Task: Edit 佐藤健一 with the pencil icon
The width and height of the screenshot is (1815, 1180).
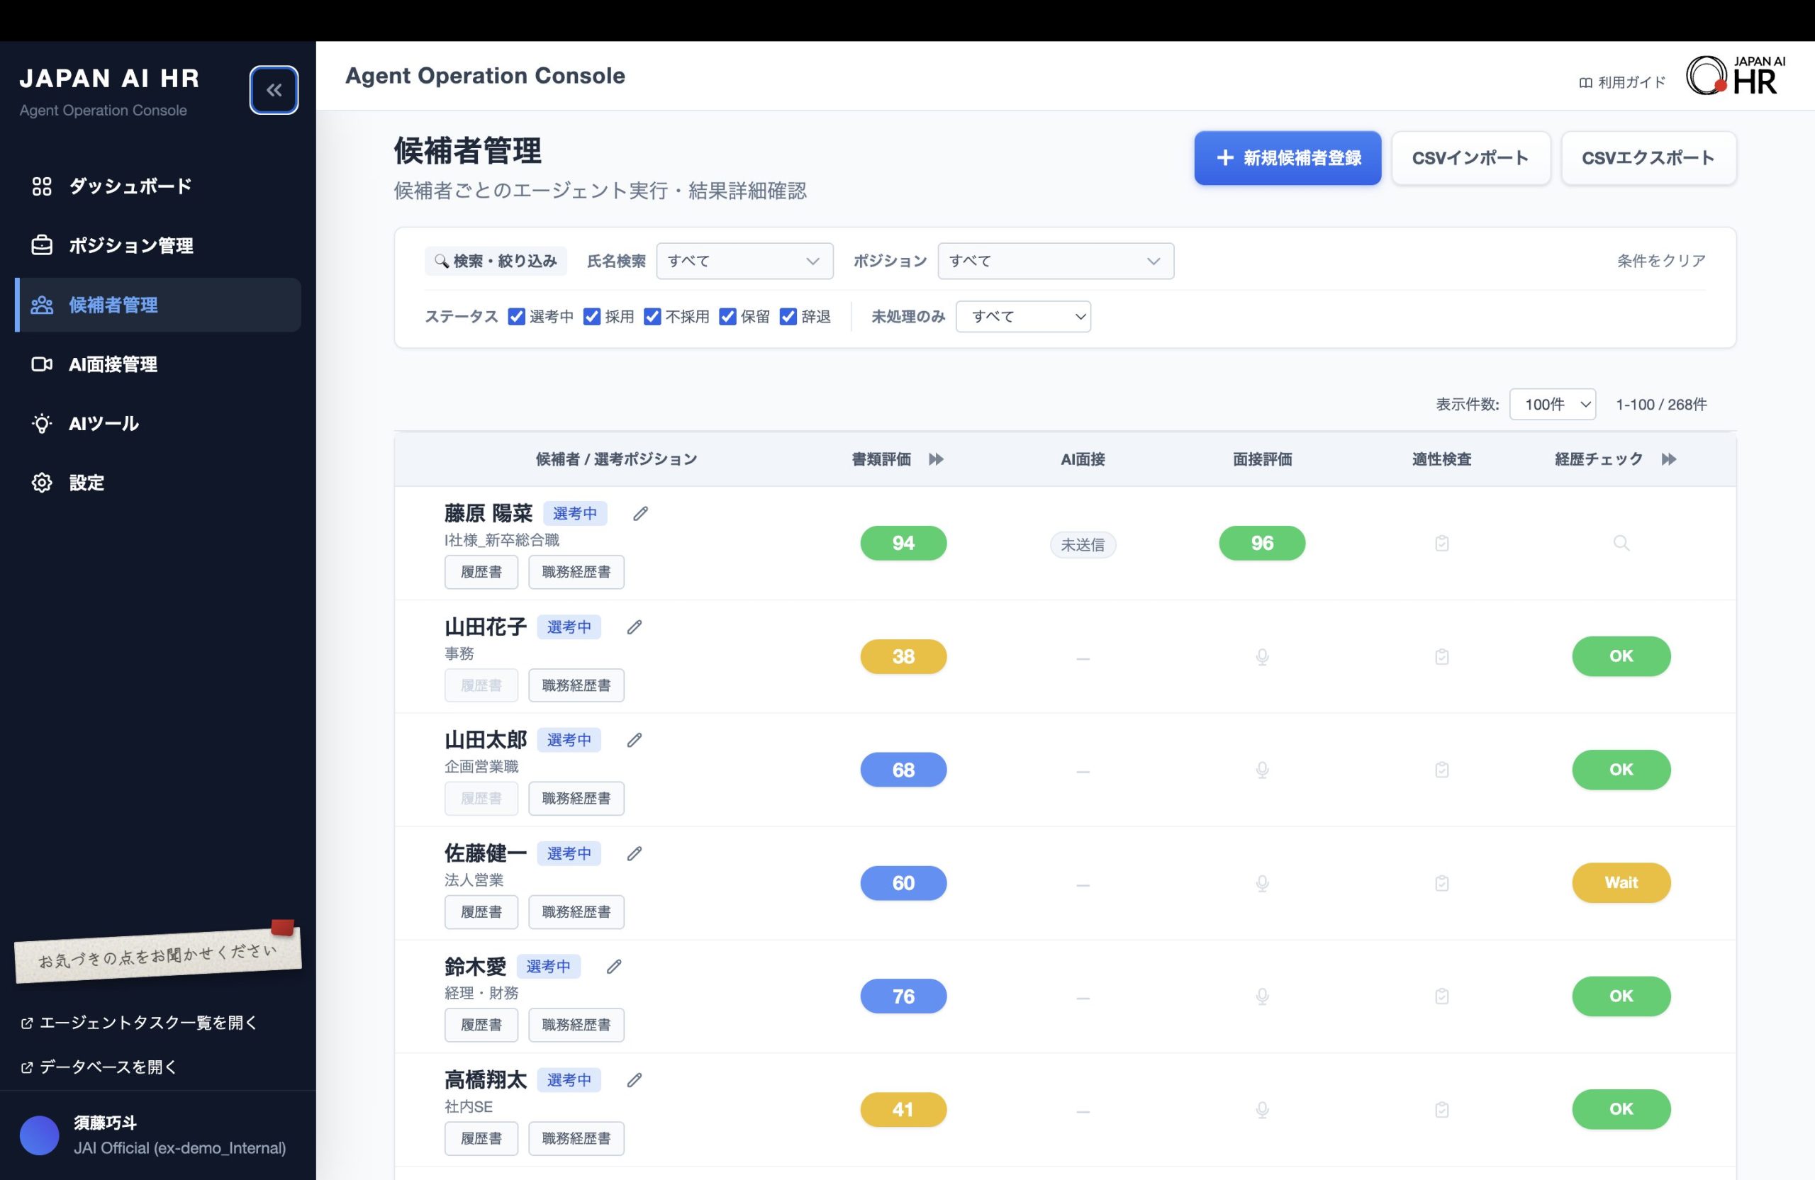Action: 635,854
